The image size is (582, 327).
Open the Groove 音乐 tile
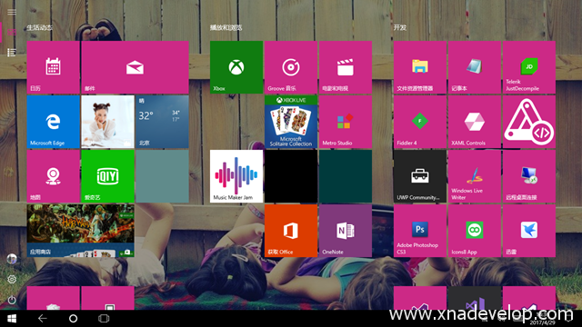tap(291, 67)
